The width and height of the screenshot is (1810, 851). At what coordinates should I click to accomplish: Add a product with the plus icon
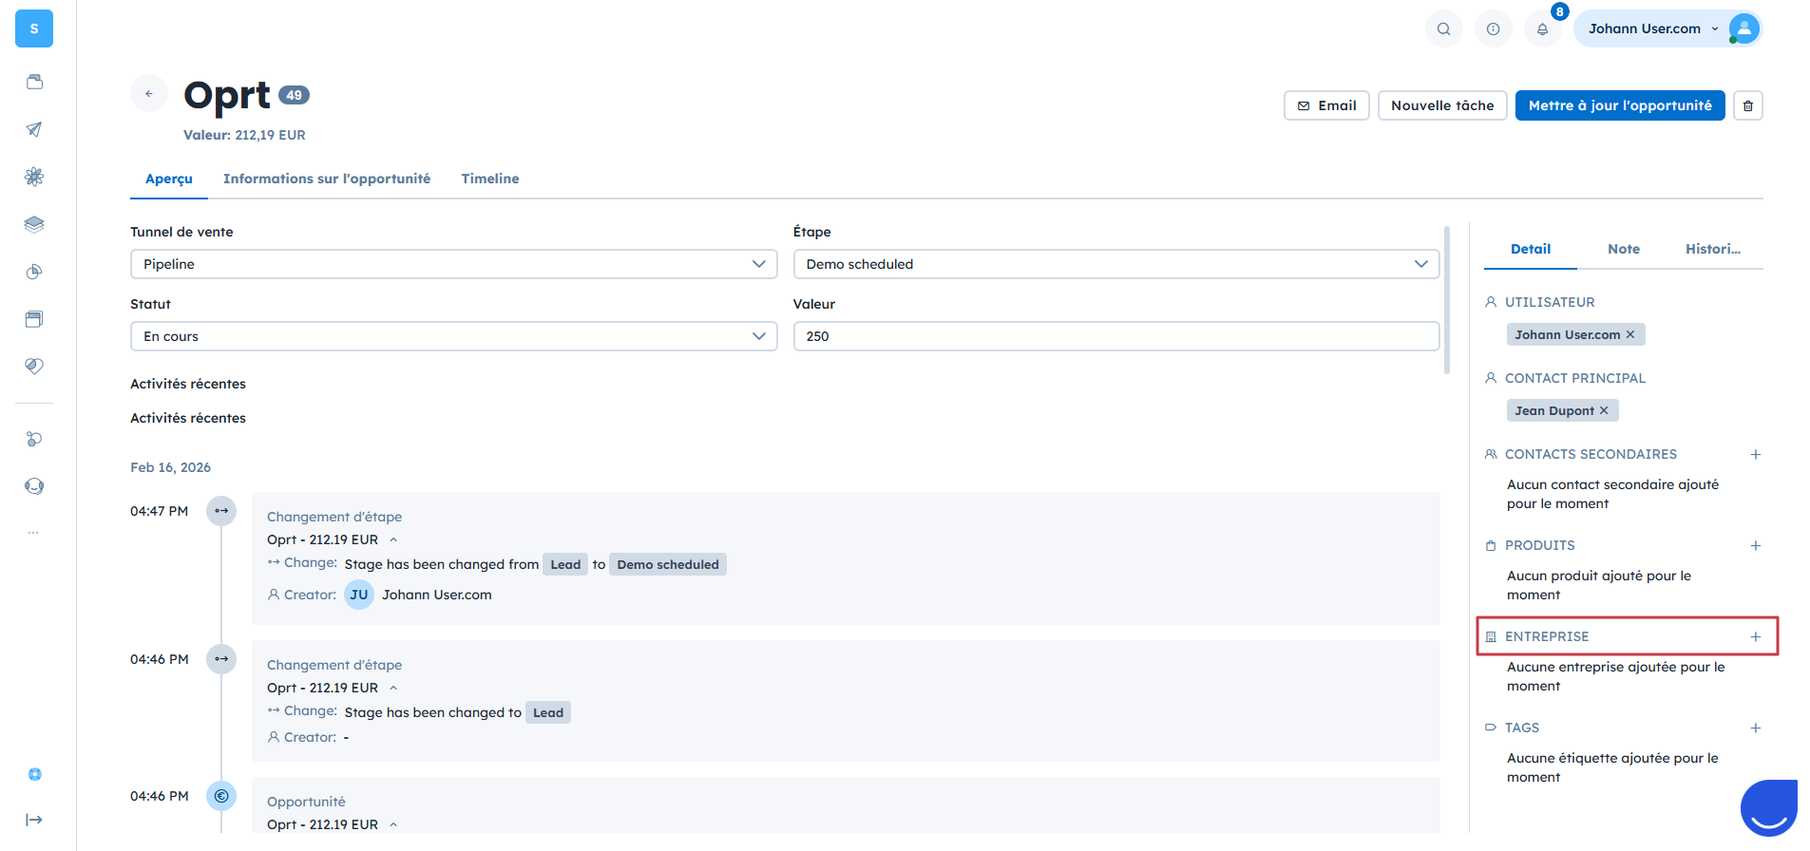[x=1756, y=545]
